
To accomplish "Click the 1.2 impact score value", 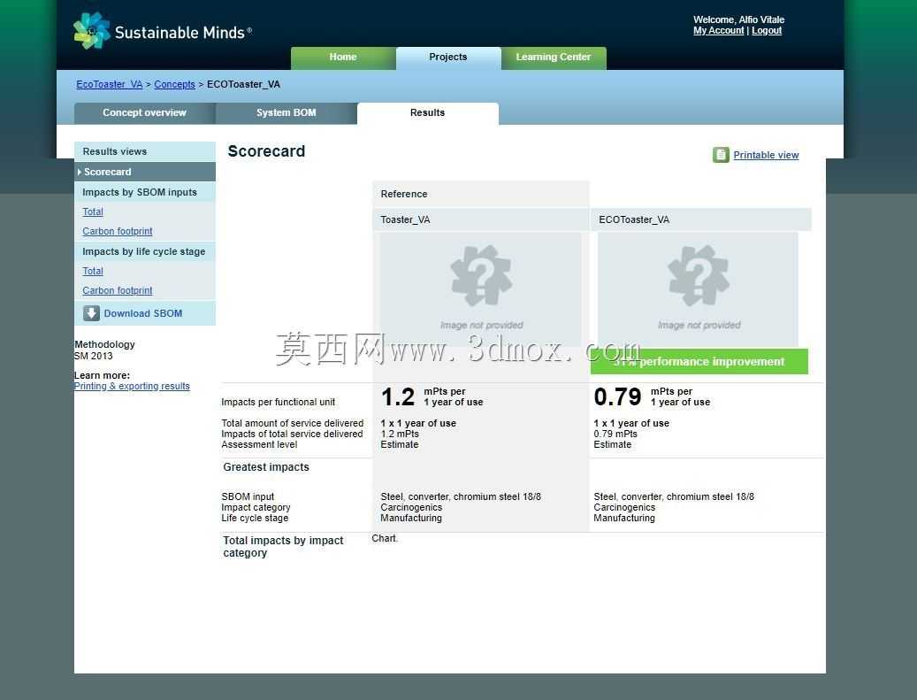I will pyautogui.click(x=398, y=396).
